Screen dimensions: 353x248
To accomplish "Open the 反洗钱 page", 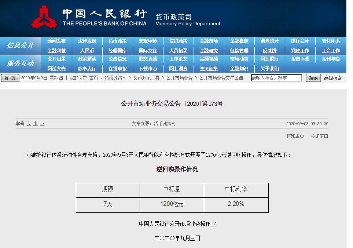I will (269, 51).
